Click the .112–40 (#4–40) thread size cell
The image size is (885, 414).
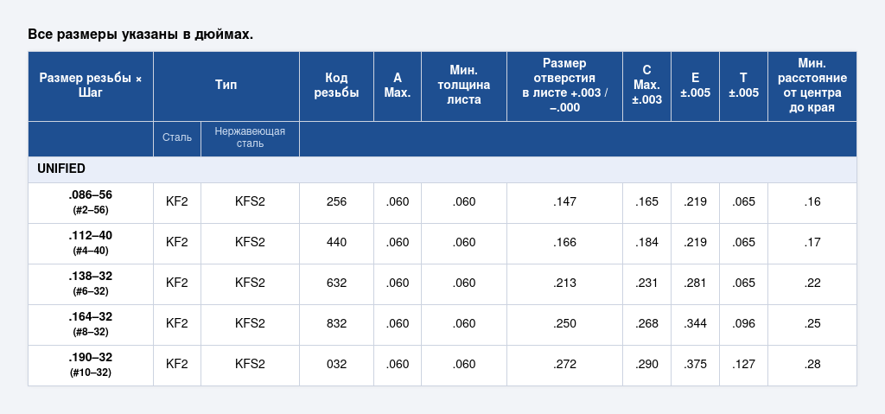coord(90,243)
